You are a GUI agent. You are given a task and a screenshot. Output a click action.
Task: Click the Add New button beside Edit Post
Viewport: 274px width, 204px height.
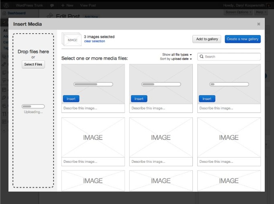[91, 16]
